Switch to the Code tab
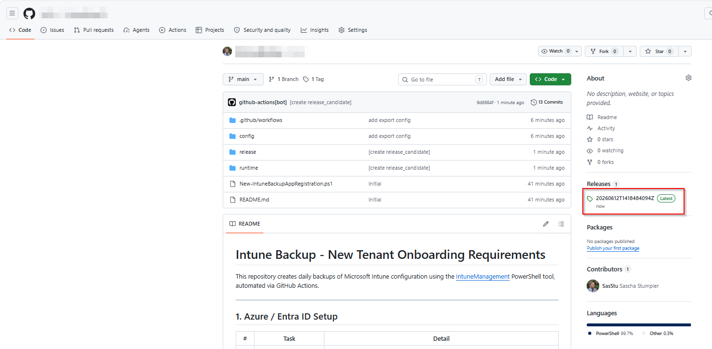The image size is (712, 349). (x=20, y=30)
